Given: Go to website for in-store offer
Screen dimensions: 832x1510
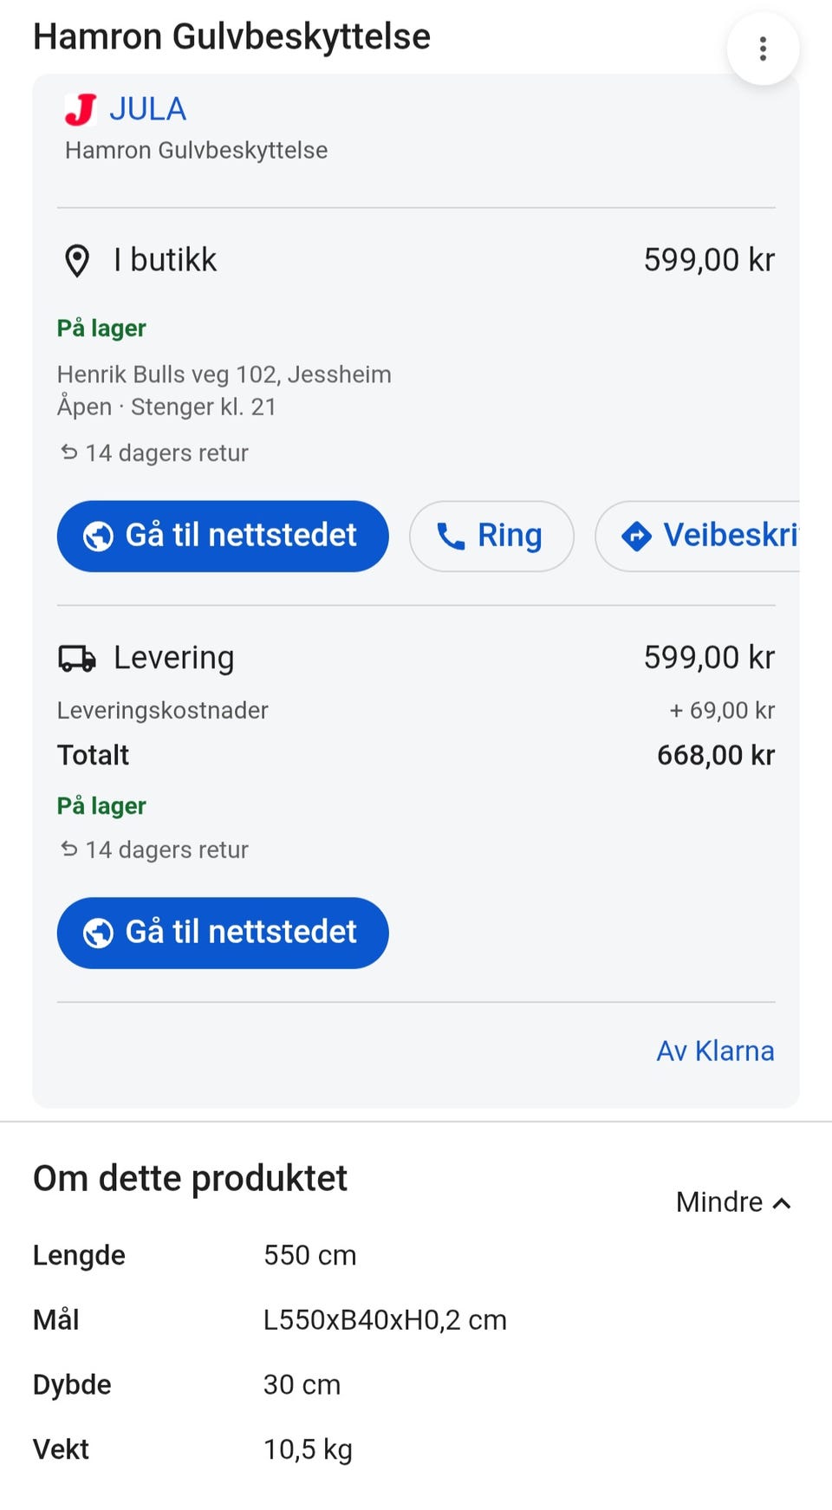Looking at the screenshot, I should [223, 536].
